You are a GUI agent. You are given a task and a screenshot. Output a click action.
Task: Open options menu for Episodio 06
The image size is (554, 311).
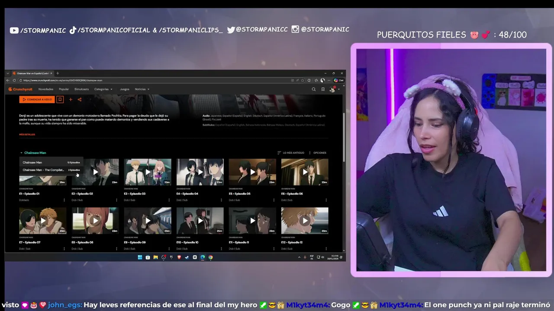326,200
